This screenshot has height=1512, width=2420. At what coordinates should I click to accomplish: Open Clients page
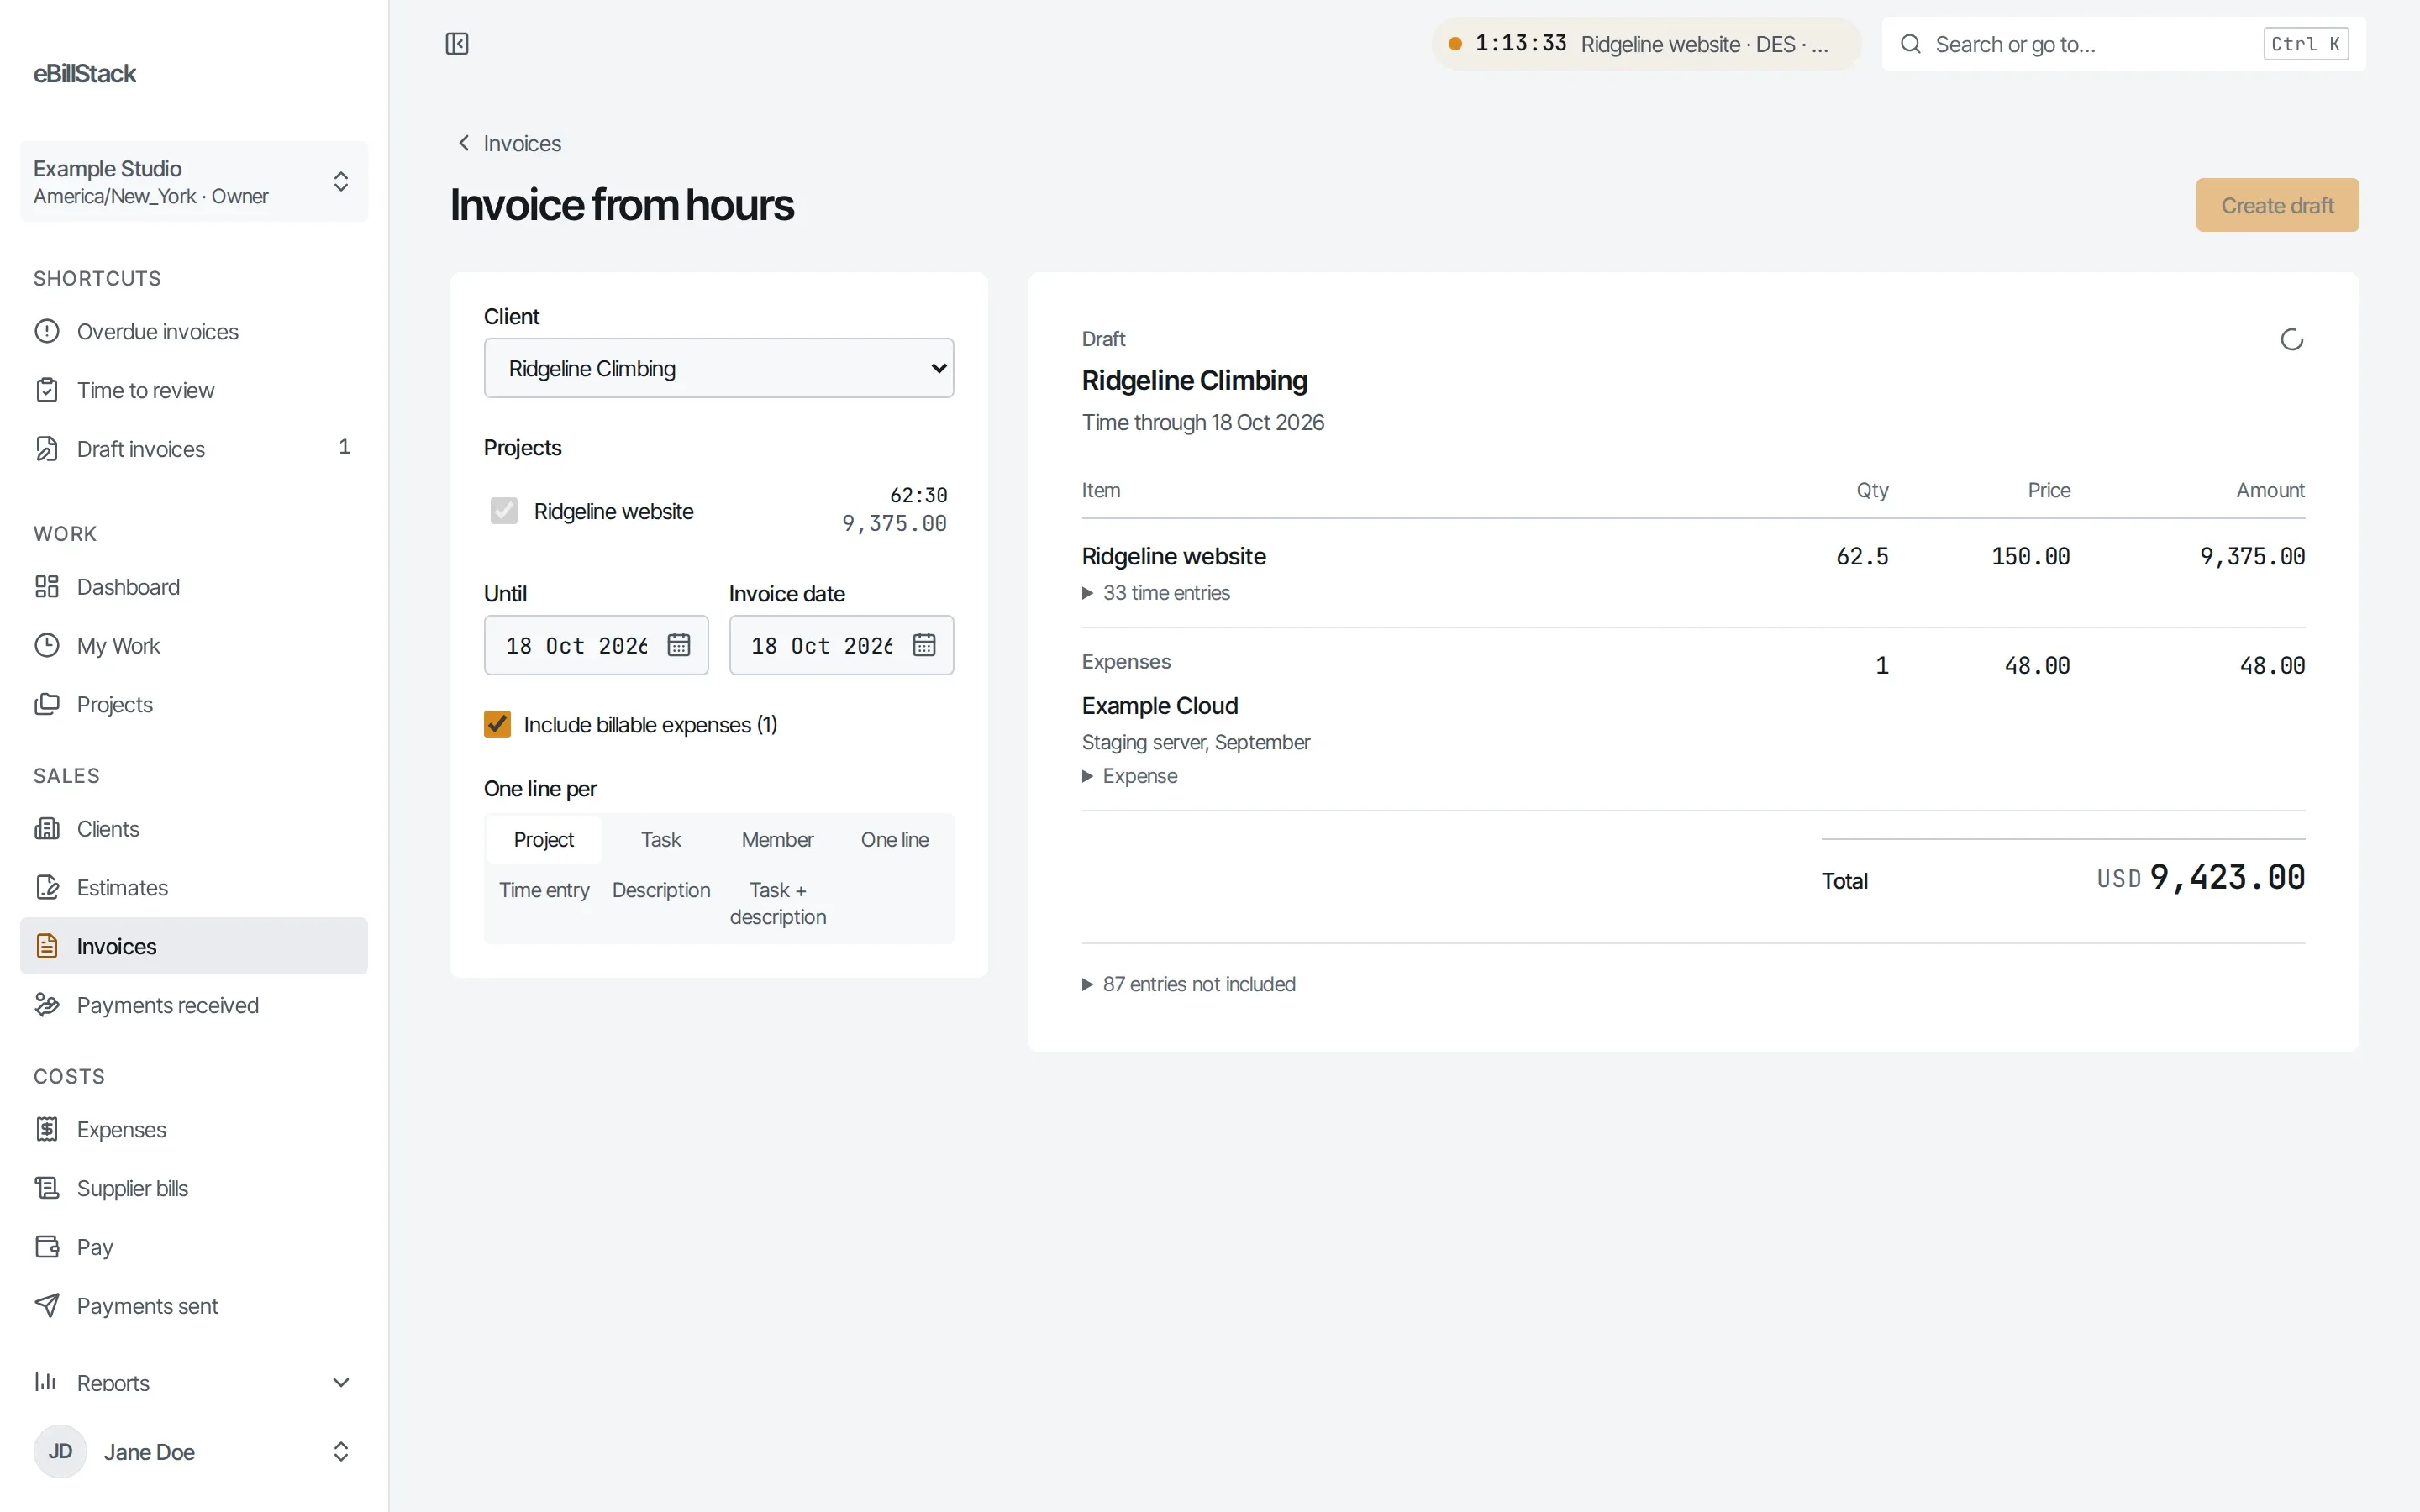click(194, 829)
